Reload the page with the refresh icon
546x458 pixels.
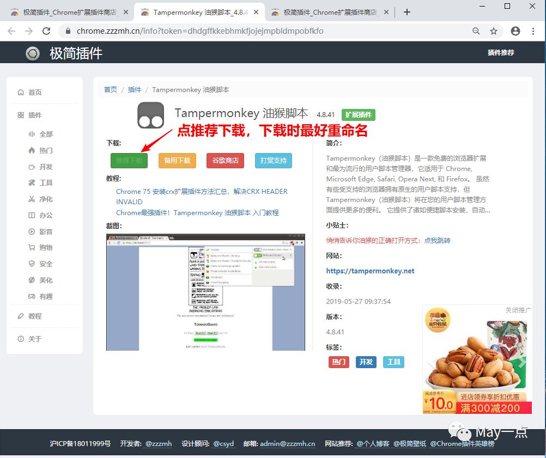click(x=46, y=31)
